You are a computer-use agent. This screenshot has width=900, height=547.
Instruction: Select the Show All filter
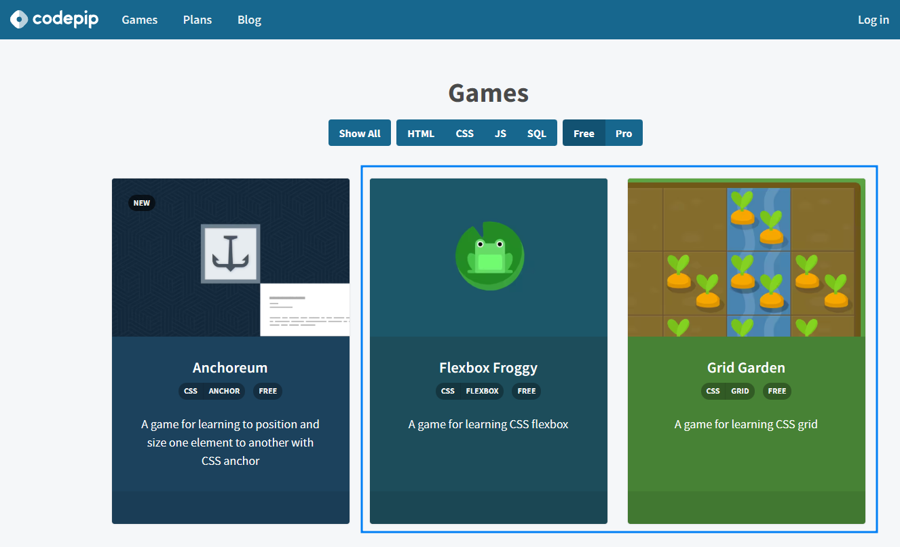point(360,133)
